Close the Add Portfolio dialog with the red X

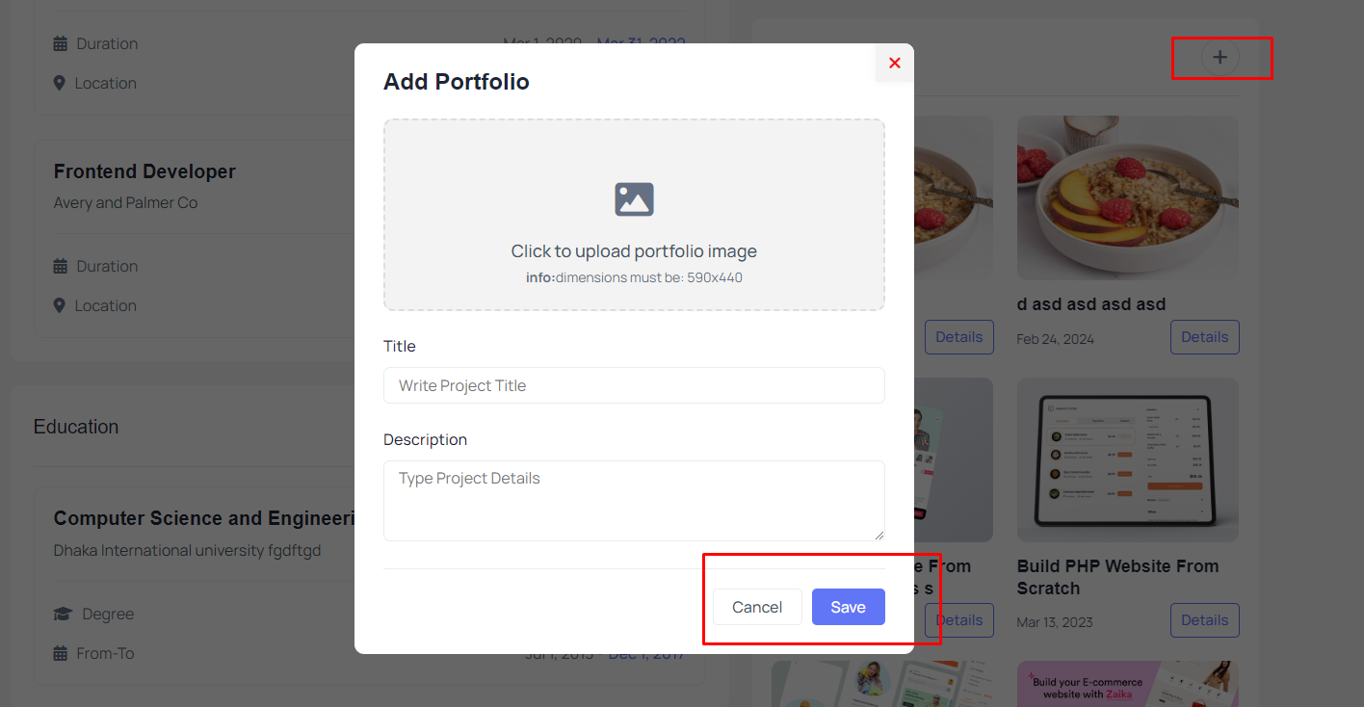tap(894, 63)
